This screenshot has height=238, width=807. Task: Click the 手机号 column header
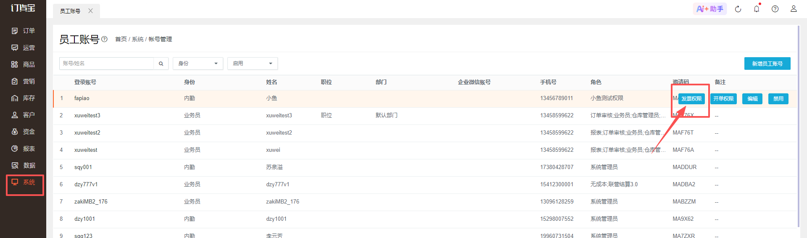pos(549,82)
